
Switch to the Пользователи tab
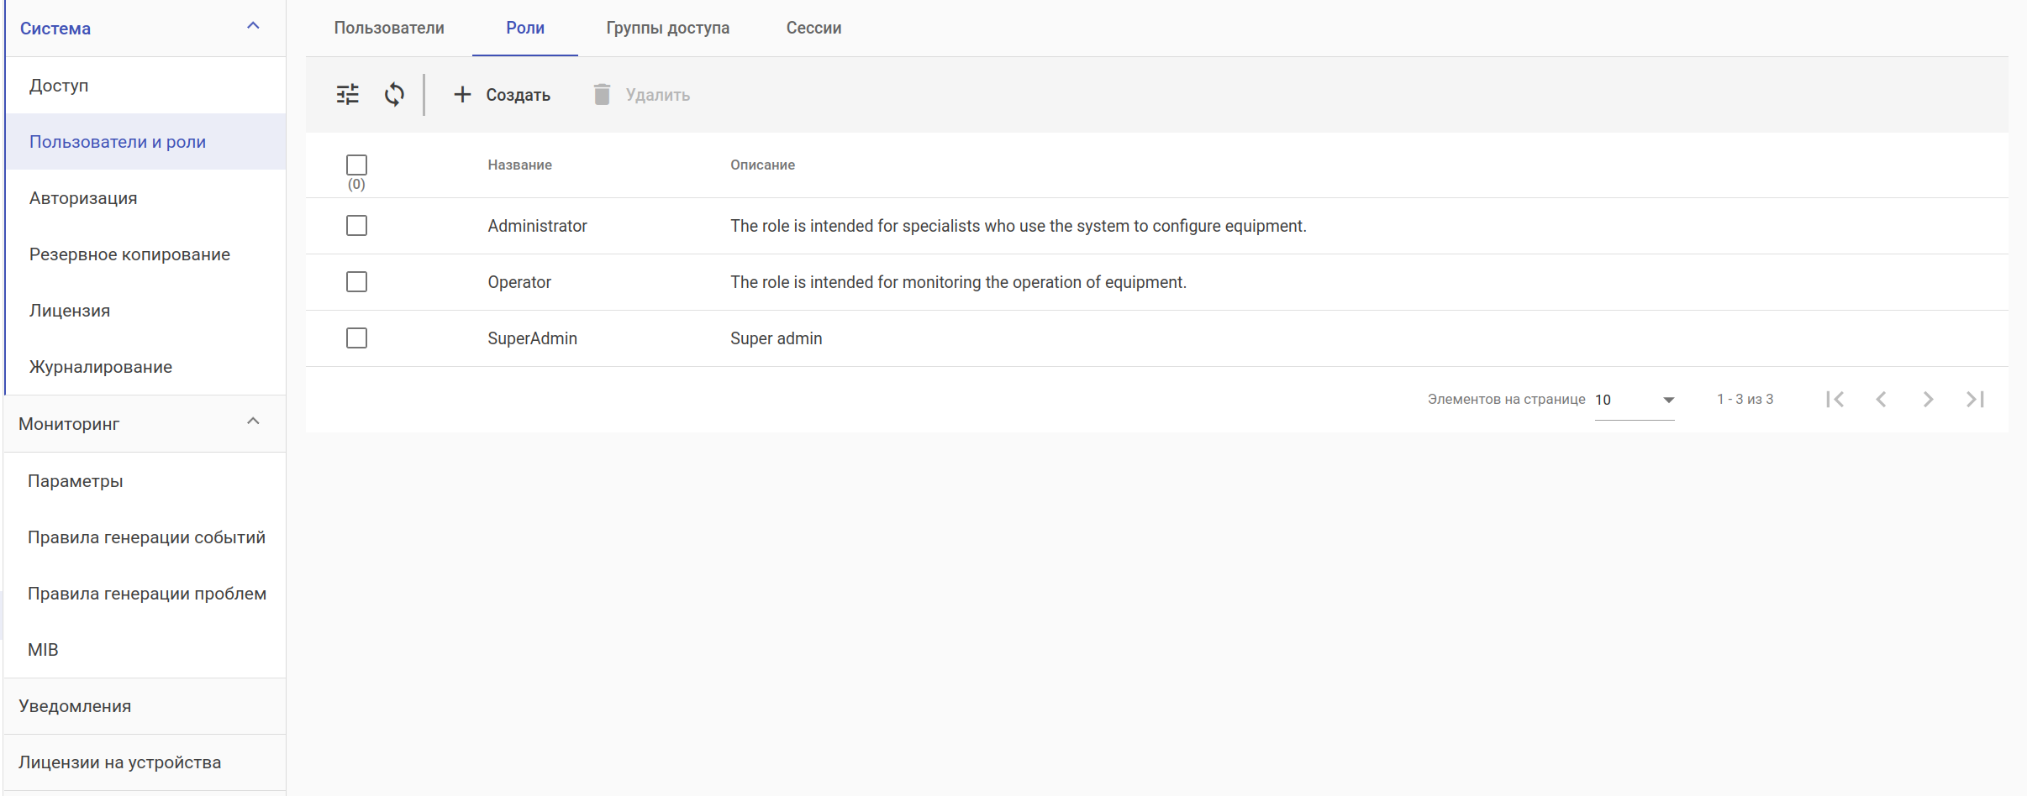tap(389, 28)
